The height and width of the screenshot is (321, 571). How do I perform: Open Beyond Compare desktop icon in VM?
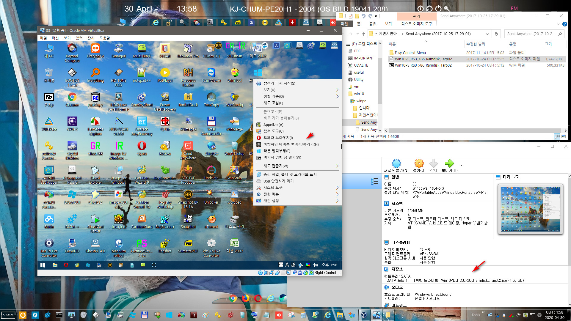click(x=72, y=53)
